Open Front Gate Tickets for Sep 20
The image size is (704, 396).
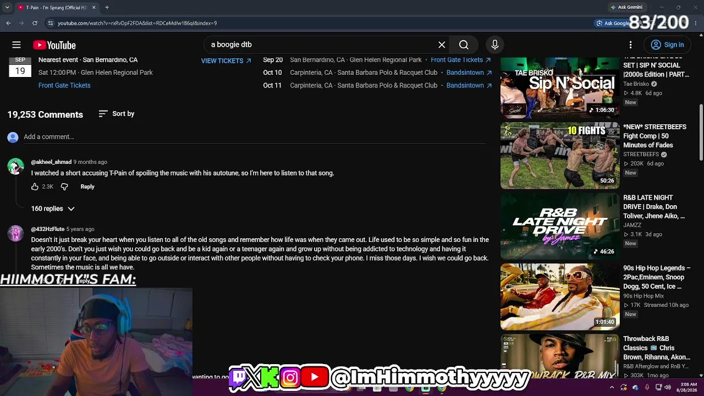[x=461, y=60]
